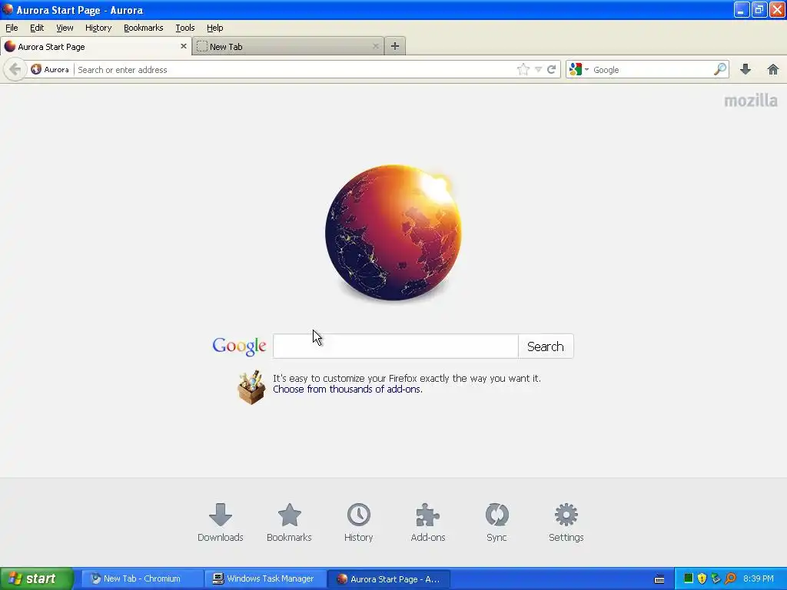Open the File menu
The width and height of the screenshot is (787, 590).
point(12,28)
